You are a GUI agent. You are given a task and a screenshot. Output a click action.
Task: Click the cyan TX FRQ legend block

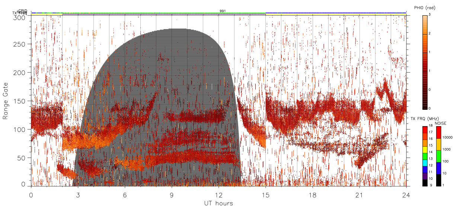click(425, 163)
